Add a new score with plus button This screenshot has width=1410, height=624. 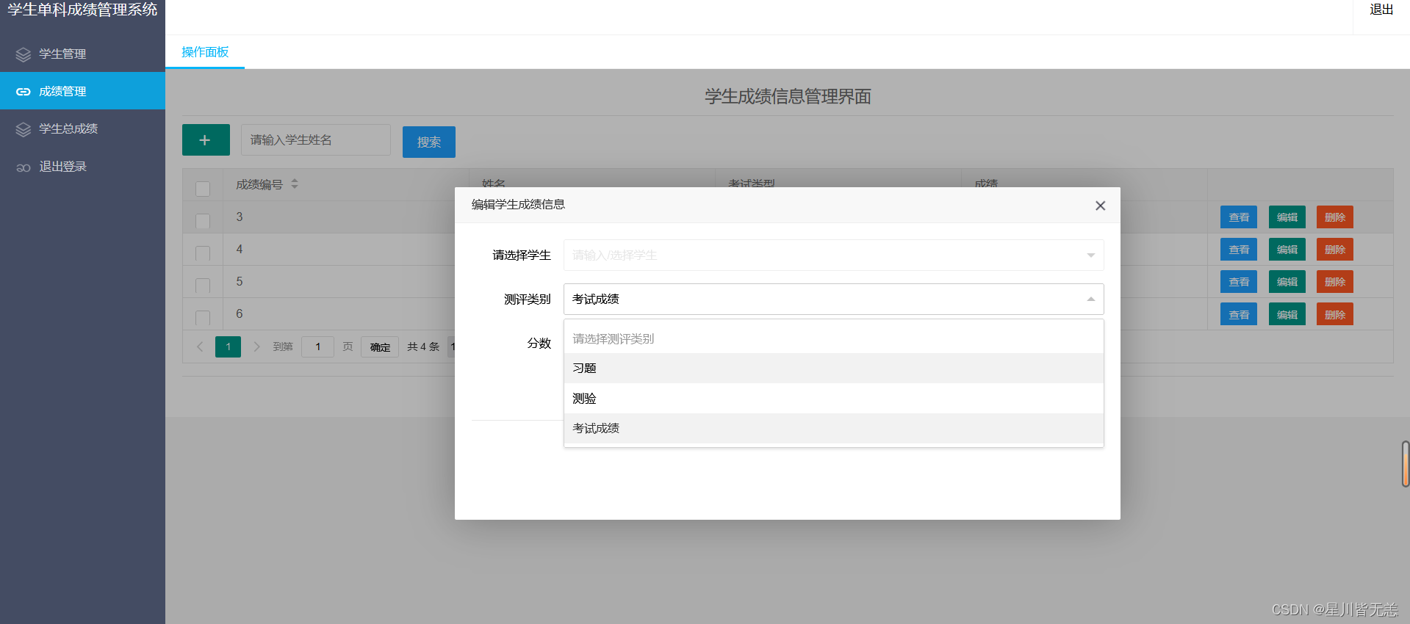(x=206, y=139)
